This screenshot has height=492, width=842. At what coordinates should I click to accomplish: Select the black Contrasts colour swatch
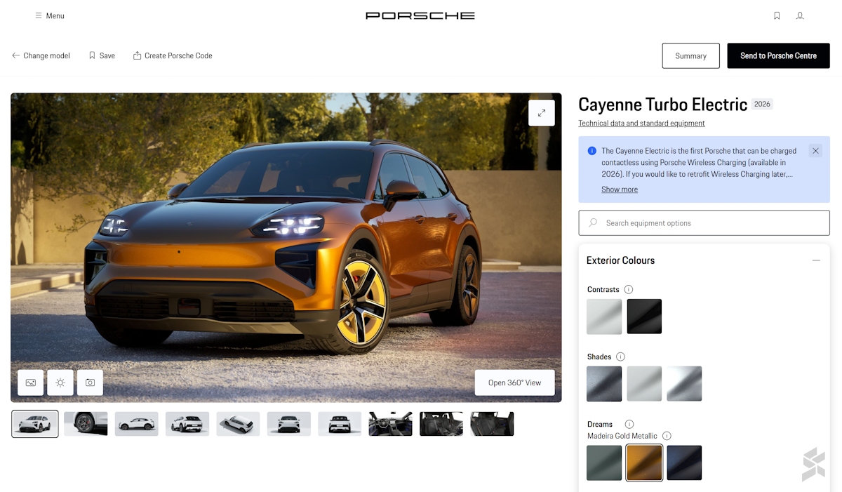click(x=644, y=317)
